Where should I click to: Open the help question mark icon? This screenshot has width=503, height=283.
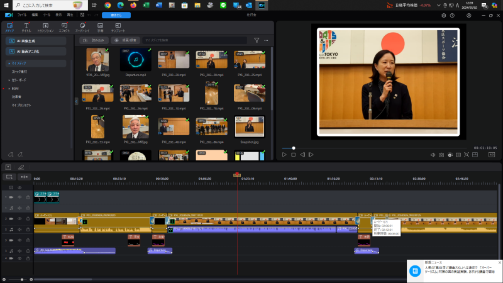point(452,15)
